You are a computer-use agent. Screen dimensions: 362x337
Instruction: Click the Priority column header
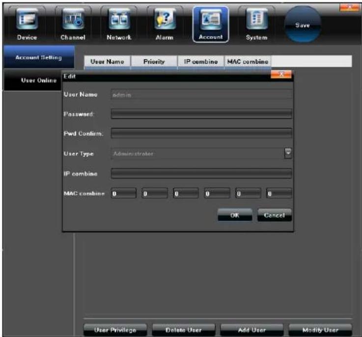154,62
